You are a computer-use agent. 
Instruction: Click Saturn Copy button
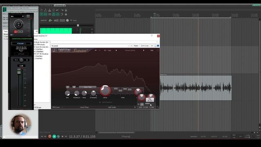click(x=109, y=50)
